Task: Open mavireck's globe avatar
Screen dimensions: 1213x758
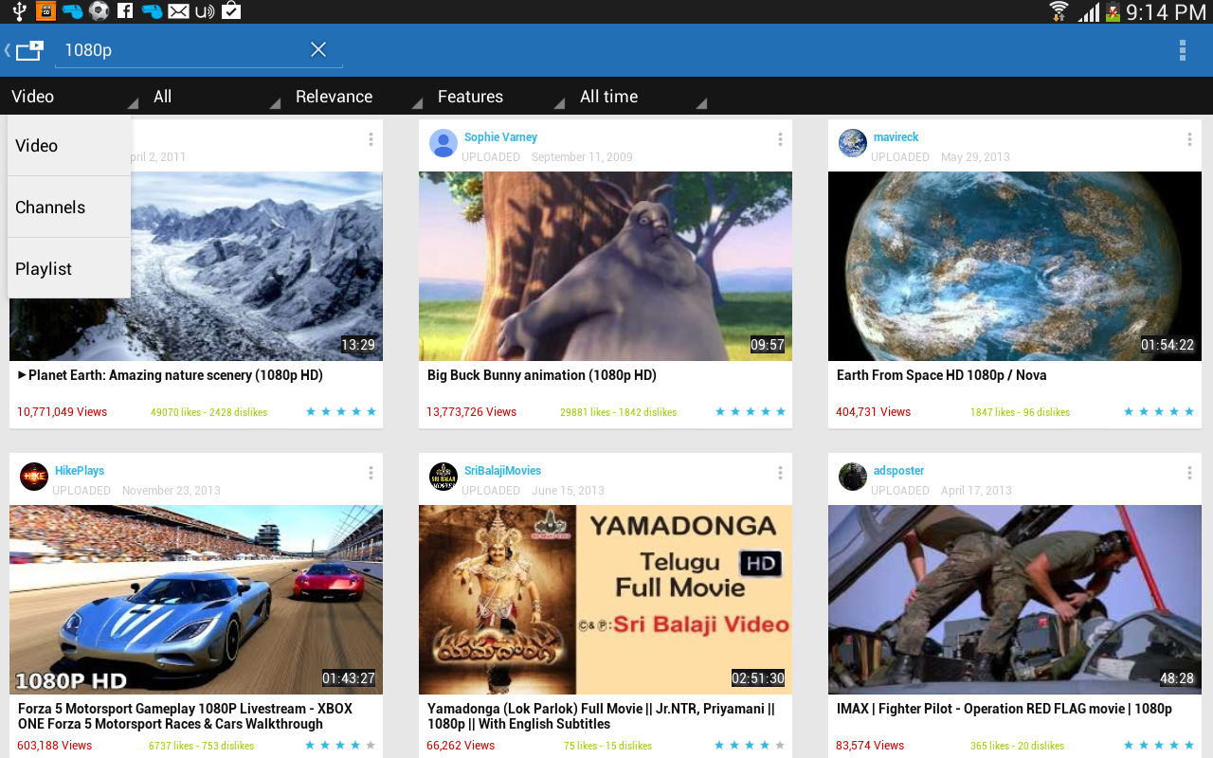Action: click(853, 143)
